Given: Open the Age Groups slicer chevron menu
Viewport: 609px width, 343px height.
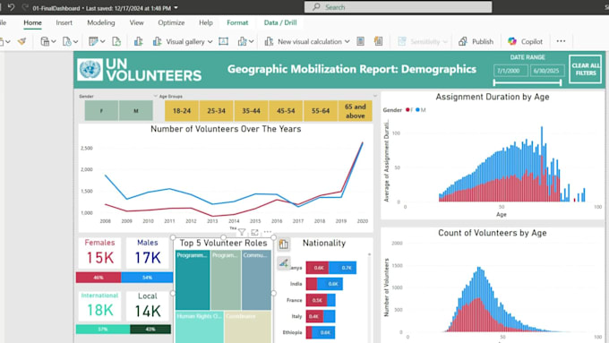Looking at the screenshot, I should pyautogui.click(x=375, y=96).
